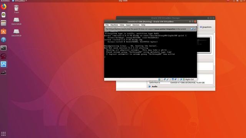Launch Rhythmbox from the dock
This screenshot has width=246, height=138.
tap(3, 15)
